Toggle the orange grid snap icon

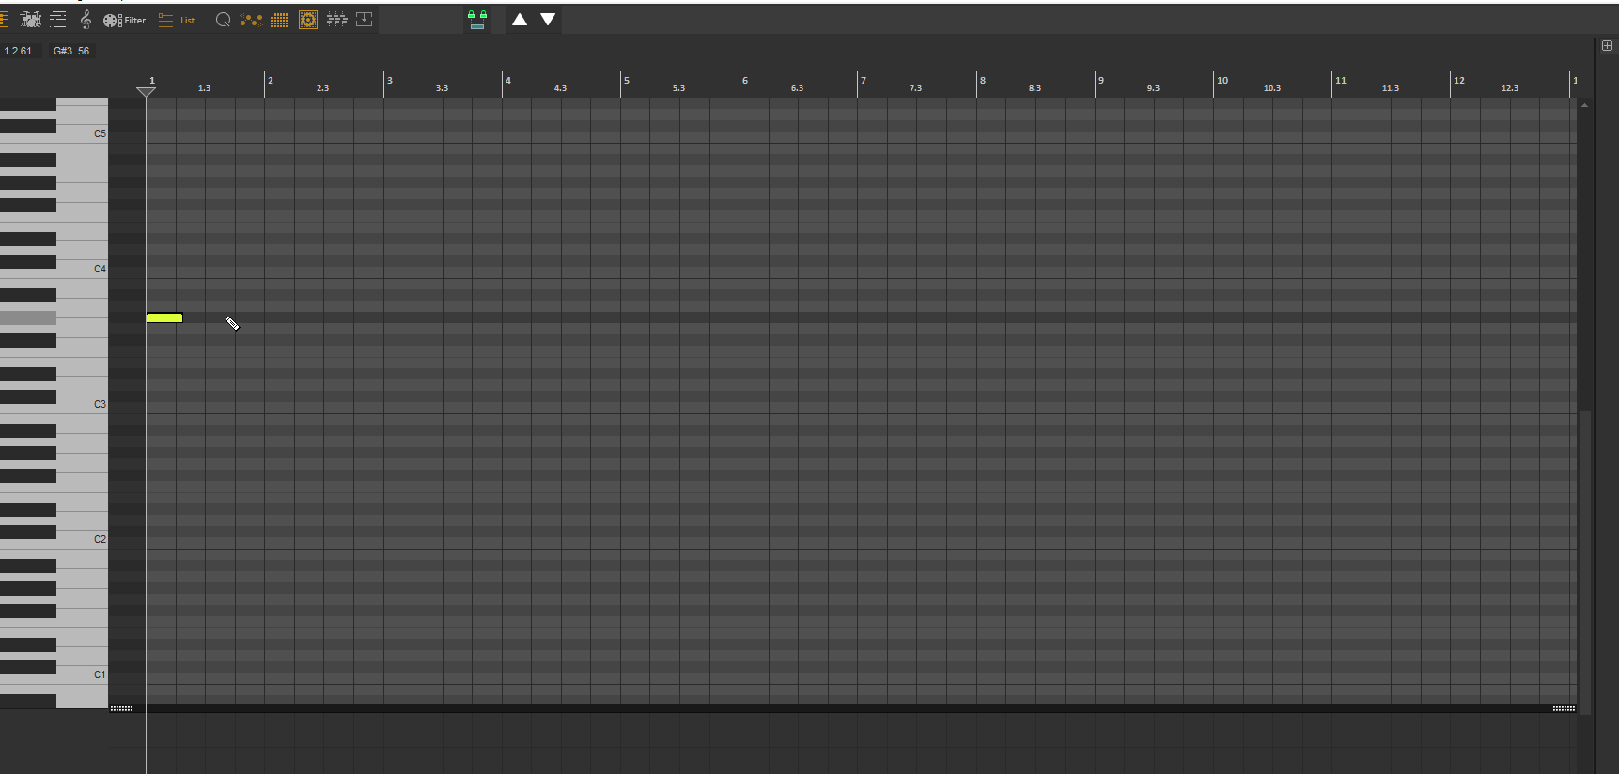click(279, 21)
